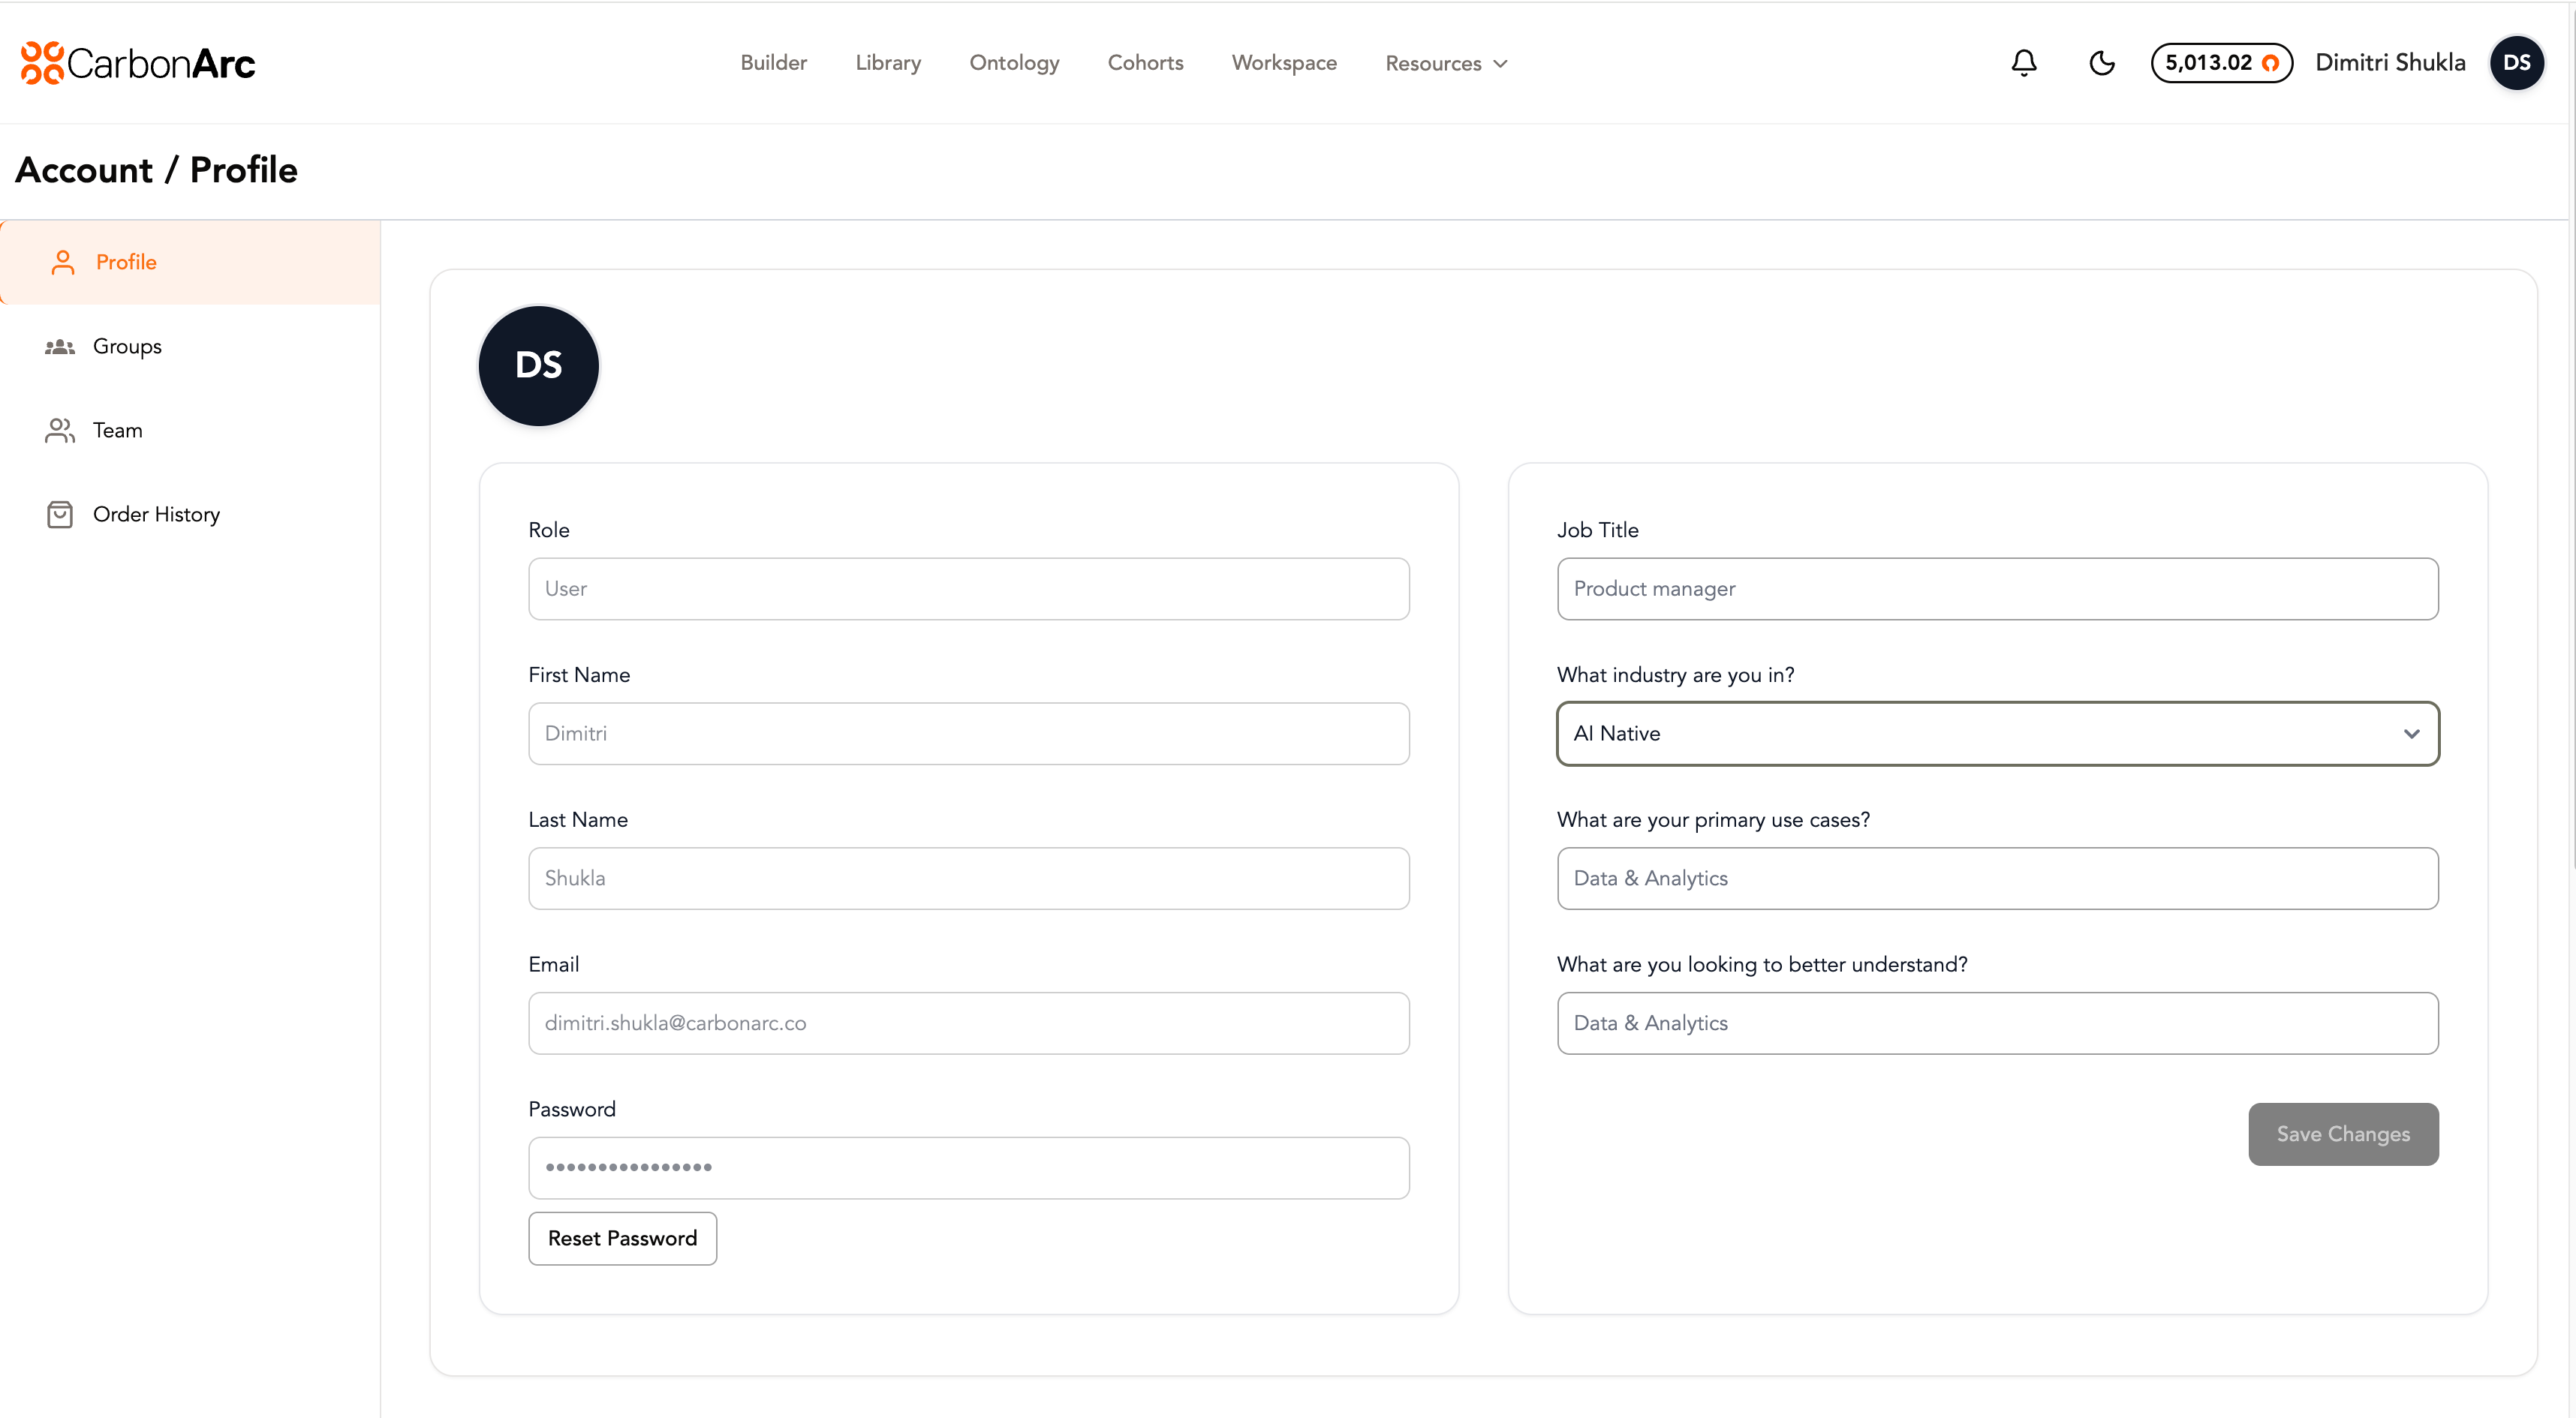Open Groups via its people icon
The image size is (2576, 1418).
(x=60, y=347)
